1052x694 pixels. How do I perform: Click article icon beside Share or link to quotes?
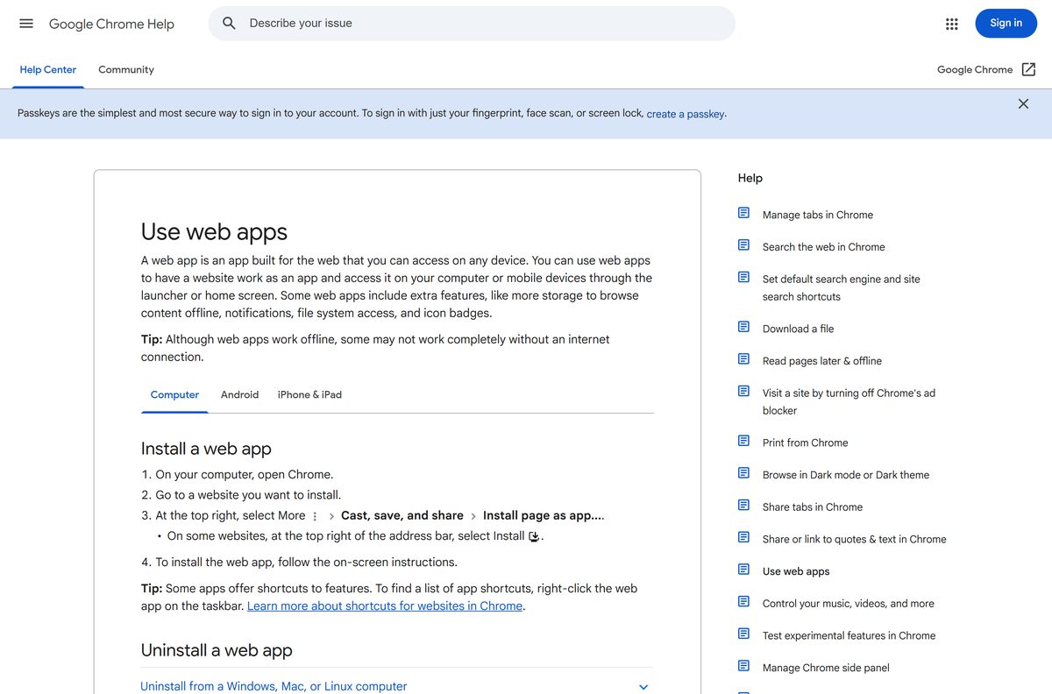pos(743,537)
